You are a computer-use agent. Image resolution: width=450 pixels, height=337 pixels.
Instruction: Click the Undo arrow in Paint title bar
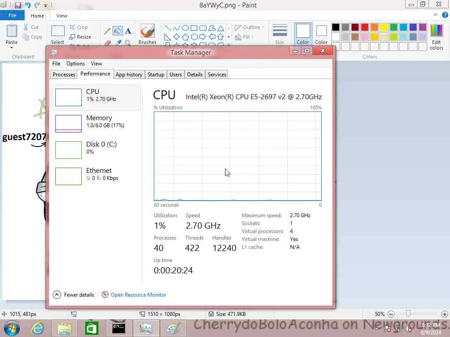click(x=28, y=5)
